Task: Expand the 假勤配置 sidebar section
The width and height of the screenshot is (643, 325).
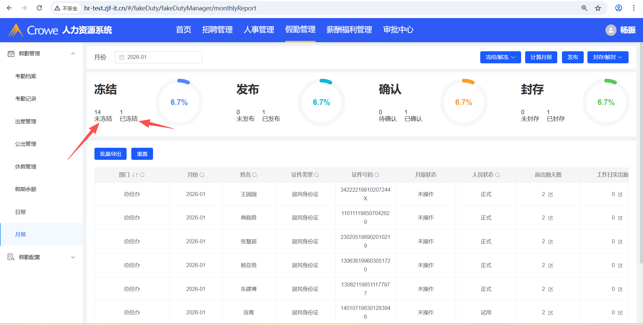Action: (73, 257)
